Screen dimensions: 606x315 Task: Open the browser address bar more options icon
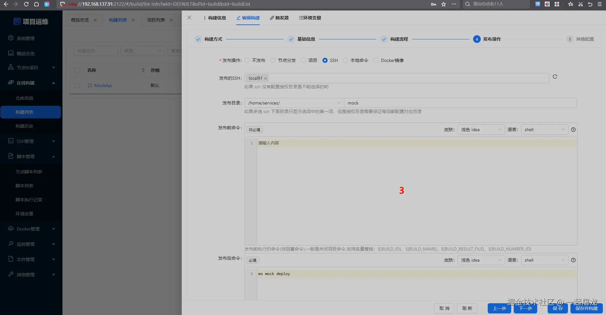click(x=454, y=4)
